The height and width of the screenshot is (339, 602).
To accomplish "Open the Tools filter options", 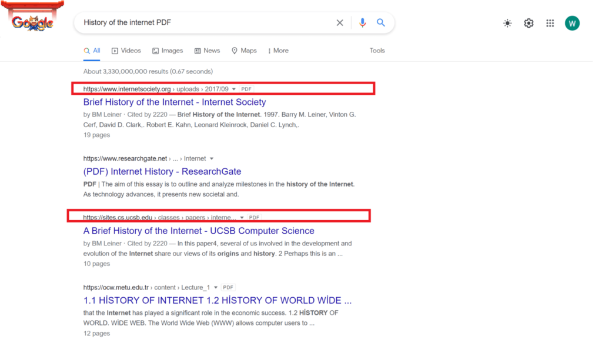I will tap(377, 51).
